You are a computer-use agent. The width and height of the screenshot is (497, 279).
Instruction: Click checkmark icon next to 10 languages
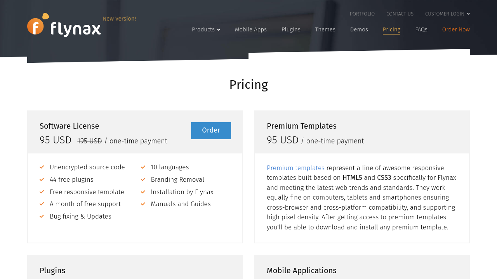[143, 167]
